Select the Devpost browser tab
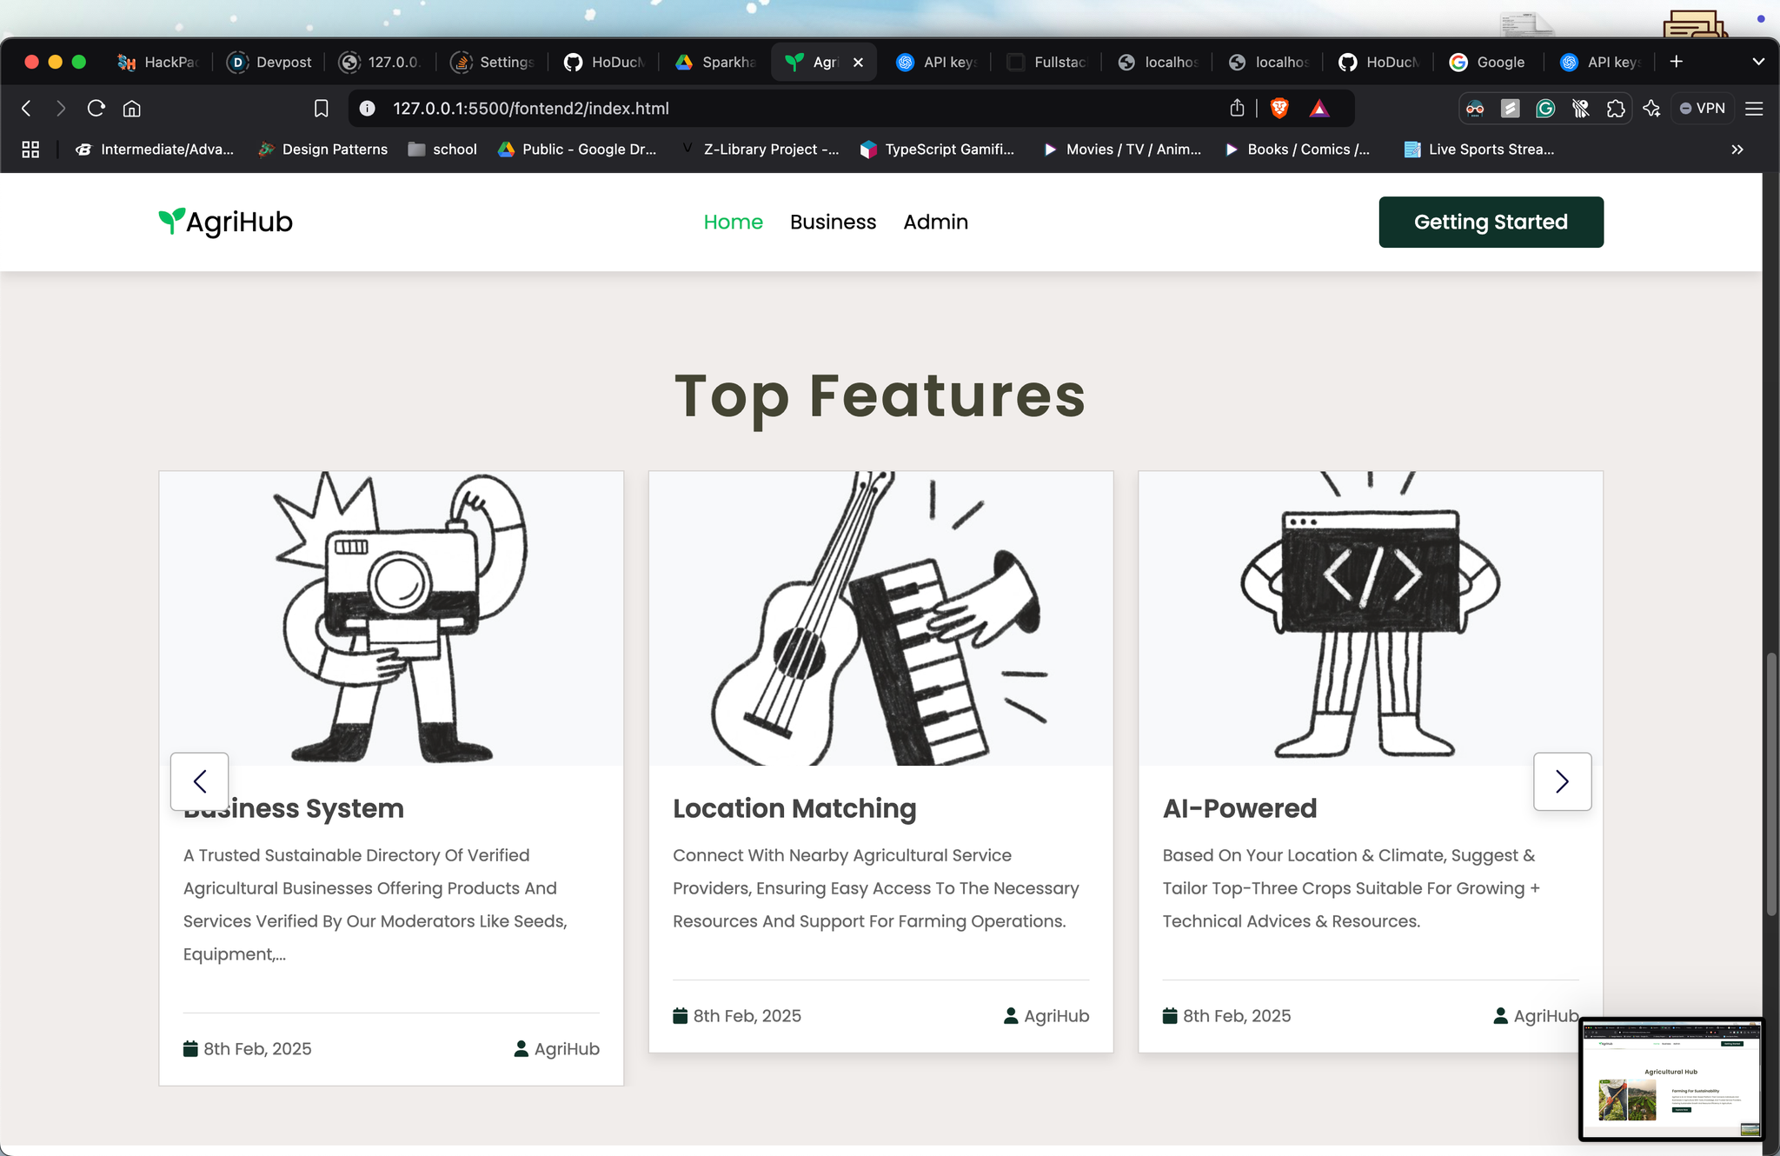This screenshot has height=1156, width=1780. click(269, 62)
